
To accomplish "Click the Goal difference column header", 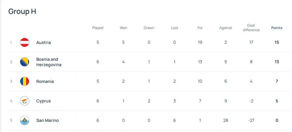I will pyautogui.click(x=251, y=28).
